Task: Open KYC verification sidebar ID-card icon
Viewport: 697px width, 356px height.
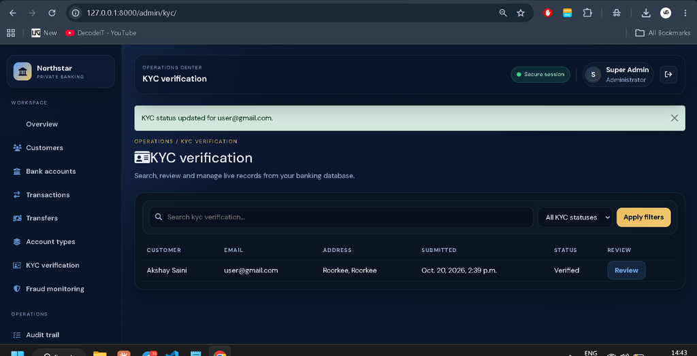Action: click(17, 265)
